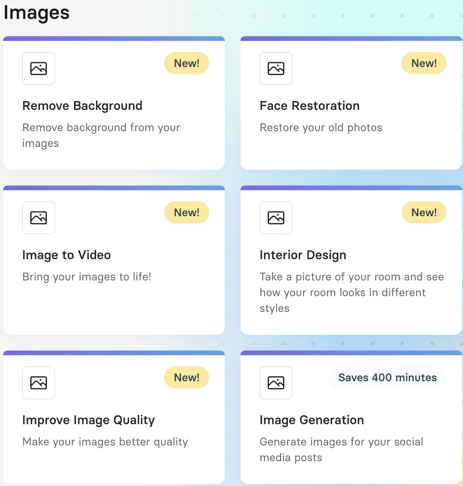
Task: Click the New! badge on Face Restoration
Action: pos(424,63)
